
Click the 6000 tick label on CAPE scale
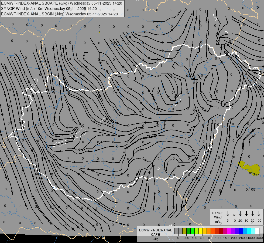tap(259, 238)
